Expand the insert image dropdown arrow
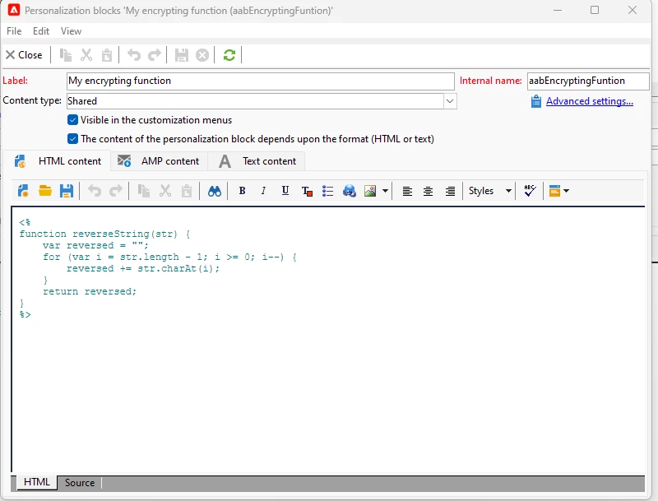Viewport: 658px width, 501px height. click(385, 191)
